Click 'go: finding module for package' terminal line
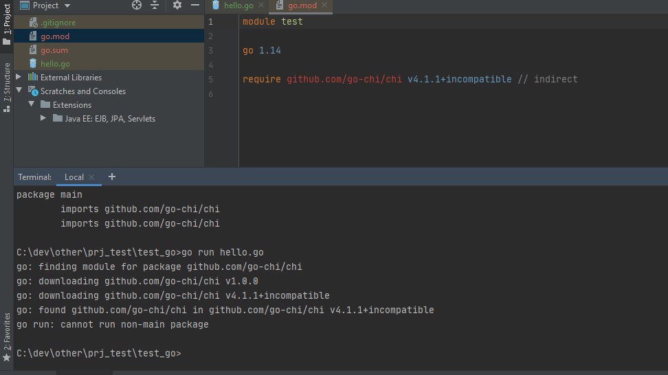The image size is (668, 375). coord(159,267)
